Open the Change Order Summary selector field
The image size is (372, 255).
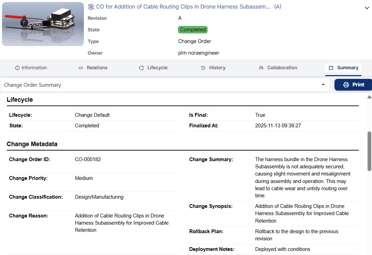pyautogui.click(x=160, y=85)
